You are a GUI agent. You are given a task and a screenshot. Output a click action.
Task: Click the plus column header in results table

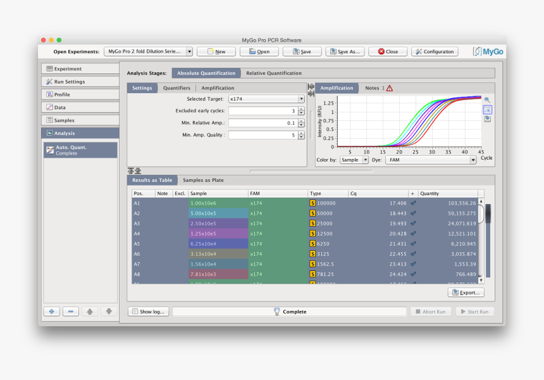pyautogui.click(x=413, y=193)
